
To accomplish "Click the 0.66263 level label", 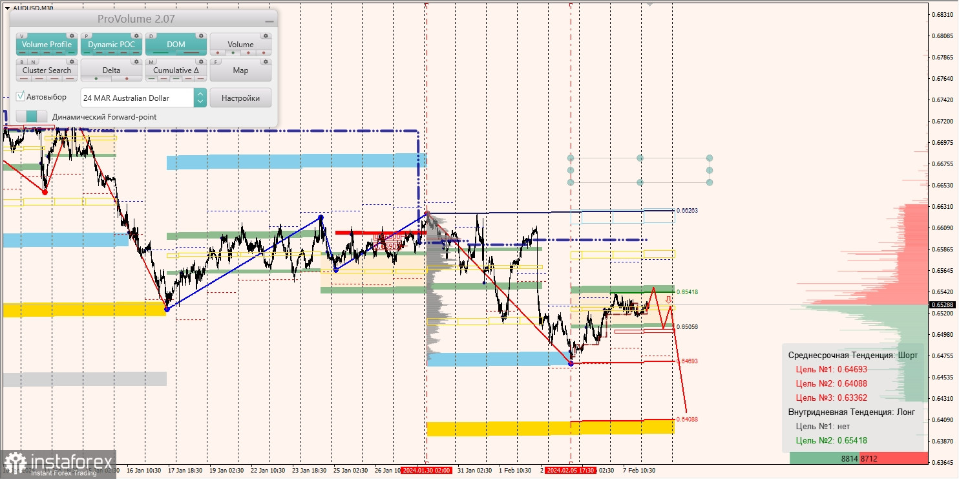I will coord(687,211).
